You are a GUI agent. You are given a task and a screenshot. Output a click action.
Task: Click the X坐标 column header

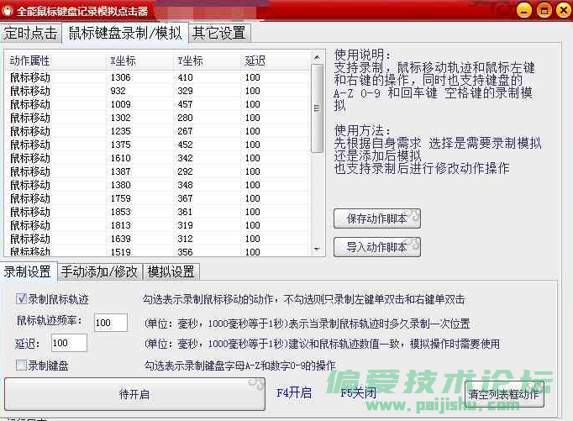(123, 61)
